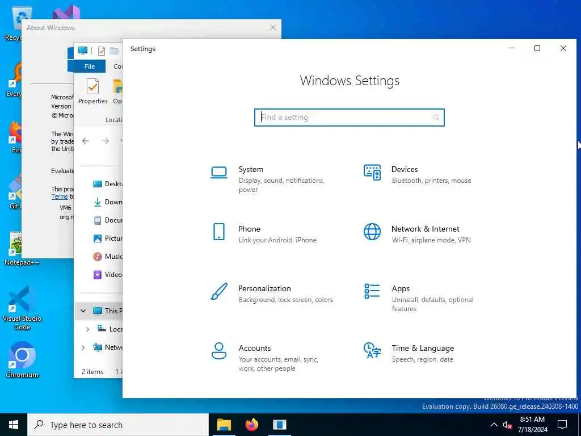Collapse the This PC tree node

pos(83,311)
